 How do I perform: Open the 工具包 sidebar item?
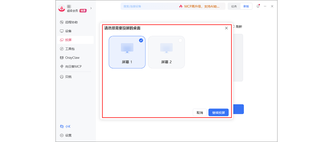click(75, 49)
